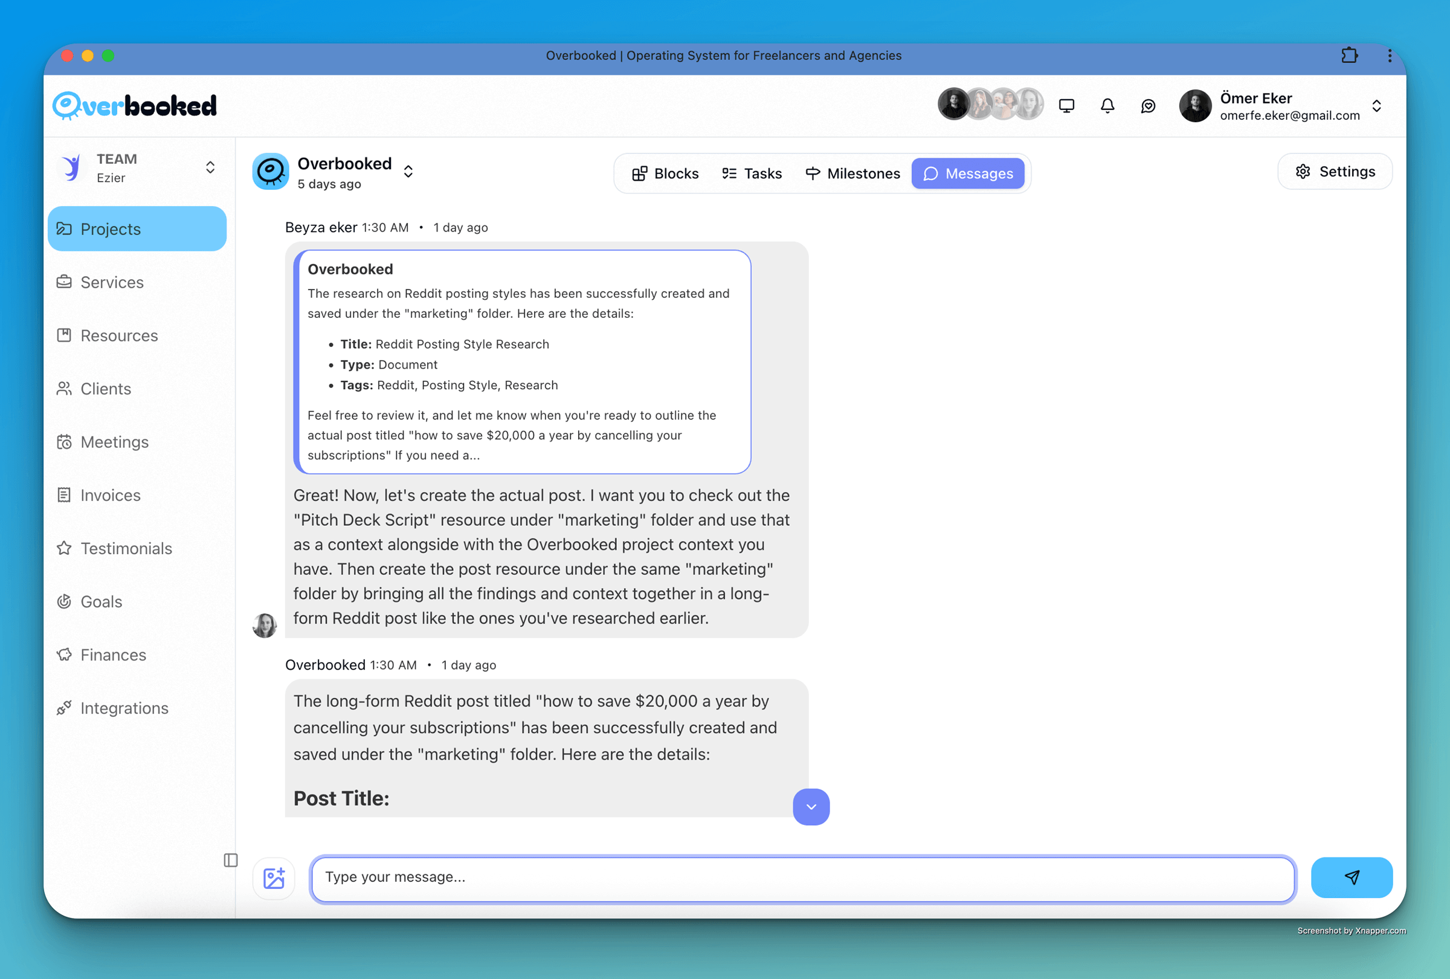The image size is (1450, 979).
Task: Click the image attachment icon beside message box
Action: pos(273,878)
